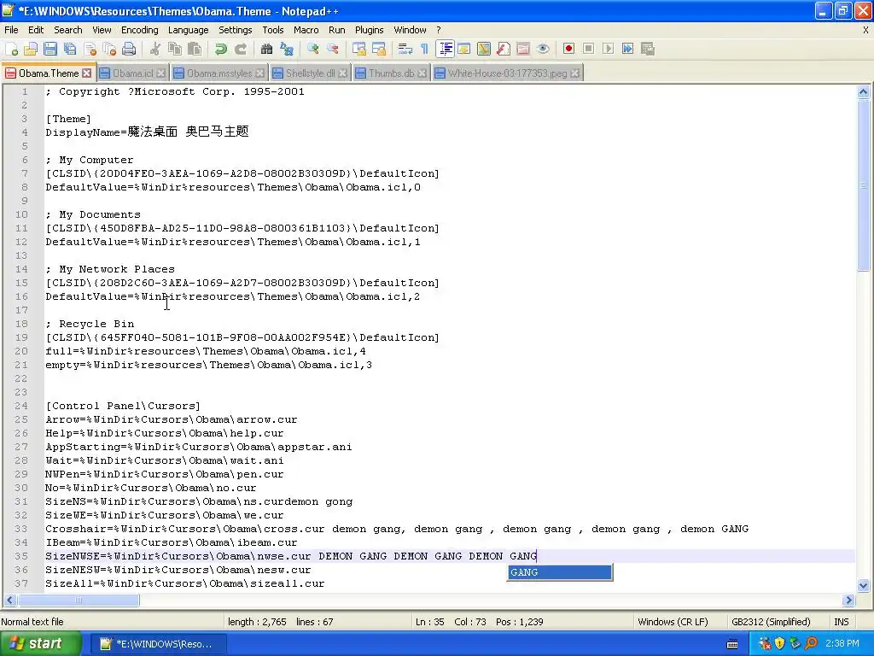Click the Close All toolbar icon
Screen dimensions: 874x656
click(x=109, y=49)
